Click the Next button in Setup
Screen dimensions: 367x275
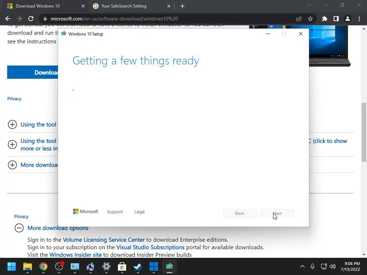277,213
